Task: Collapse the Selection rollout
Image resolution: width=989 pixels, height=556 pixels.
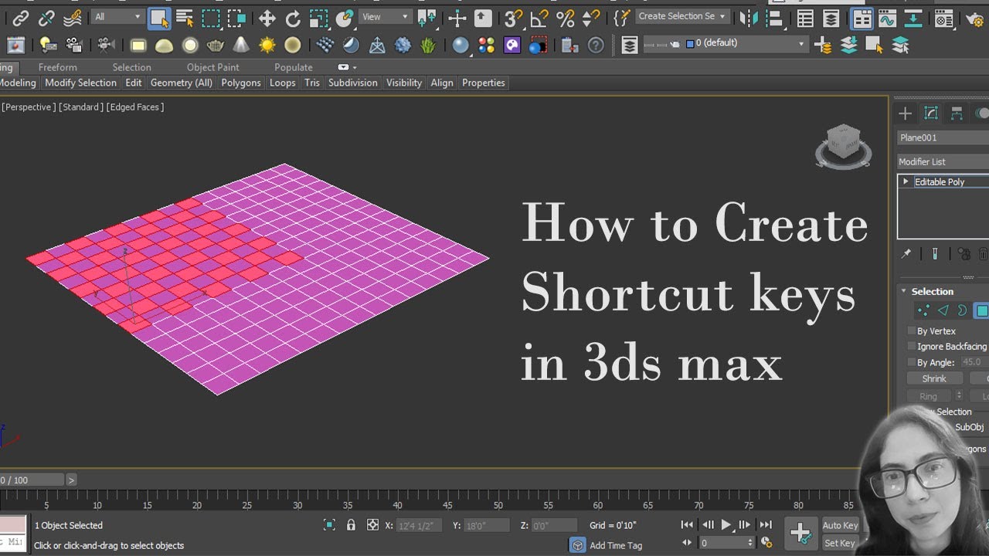Action: [x=903, y=291]
